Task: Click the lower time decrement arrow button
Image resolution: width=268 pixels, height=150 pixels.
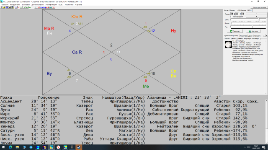Action: point(256,16)
